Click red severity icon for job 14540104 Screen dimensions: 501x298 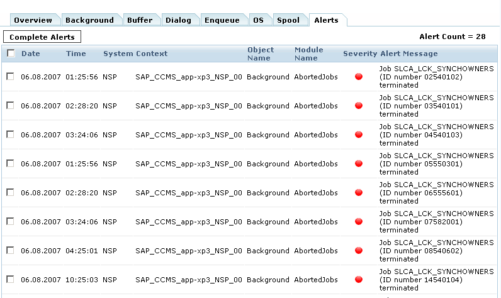[x=359, y=280]
